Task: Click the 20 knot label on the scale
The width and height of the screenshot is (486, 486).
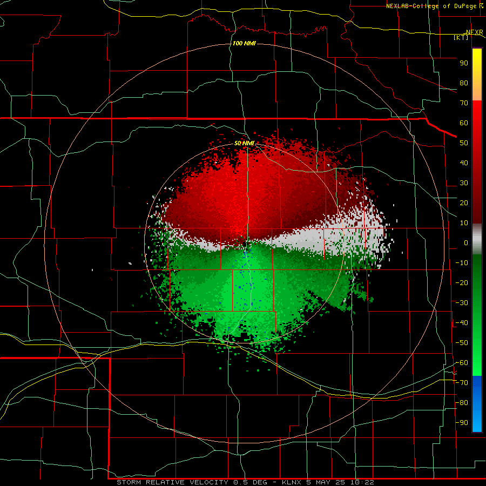Action: click(464, 203)
